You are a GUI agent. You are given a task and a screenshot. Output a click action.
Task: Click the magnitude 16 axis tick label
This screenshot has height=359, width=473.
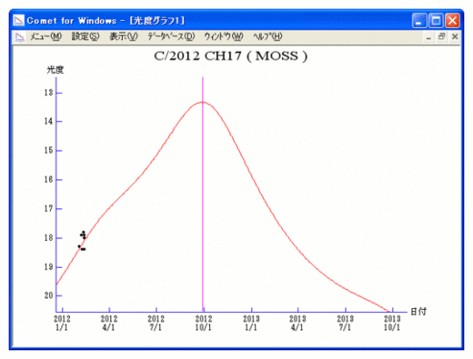click(x=48, y=180)
